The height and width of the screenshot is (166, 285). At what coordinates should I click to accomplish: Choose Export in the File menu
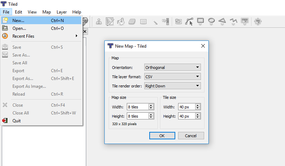pyautogui.click(x=41, y=71)
